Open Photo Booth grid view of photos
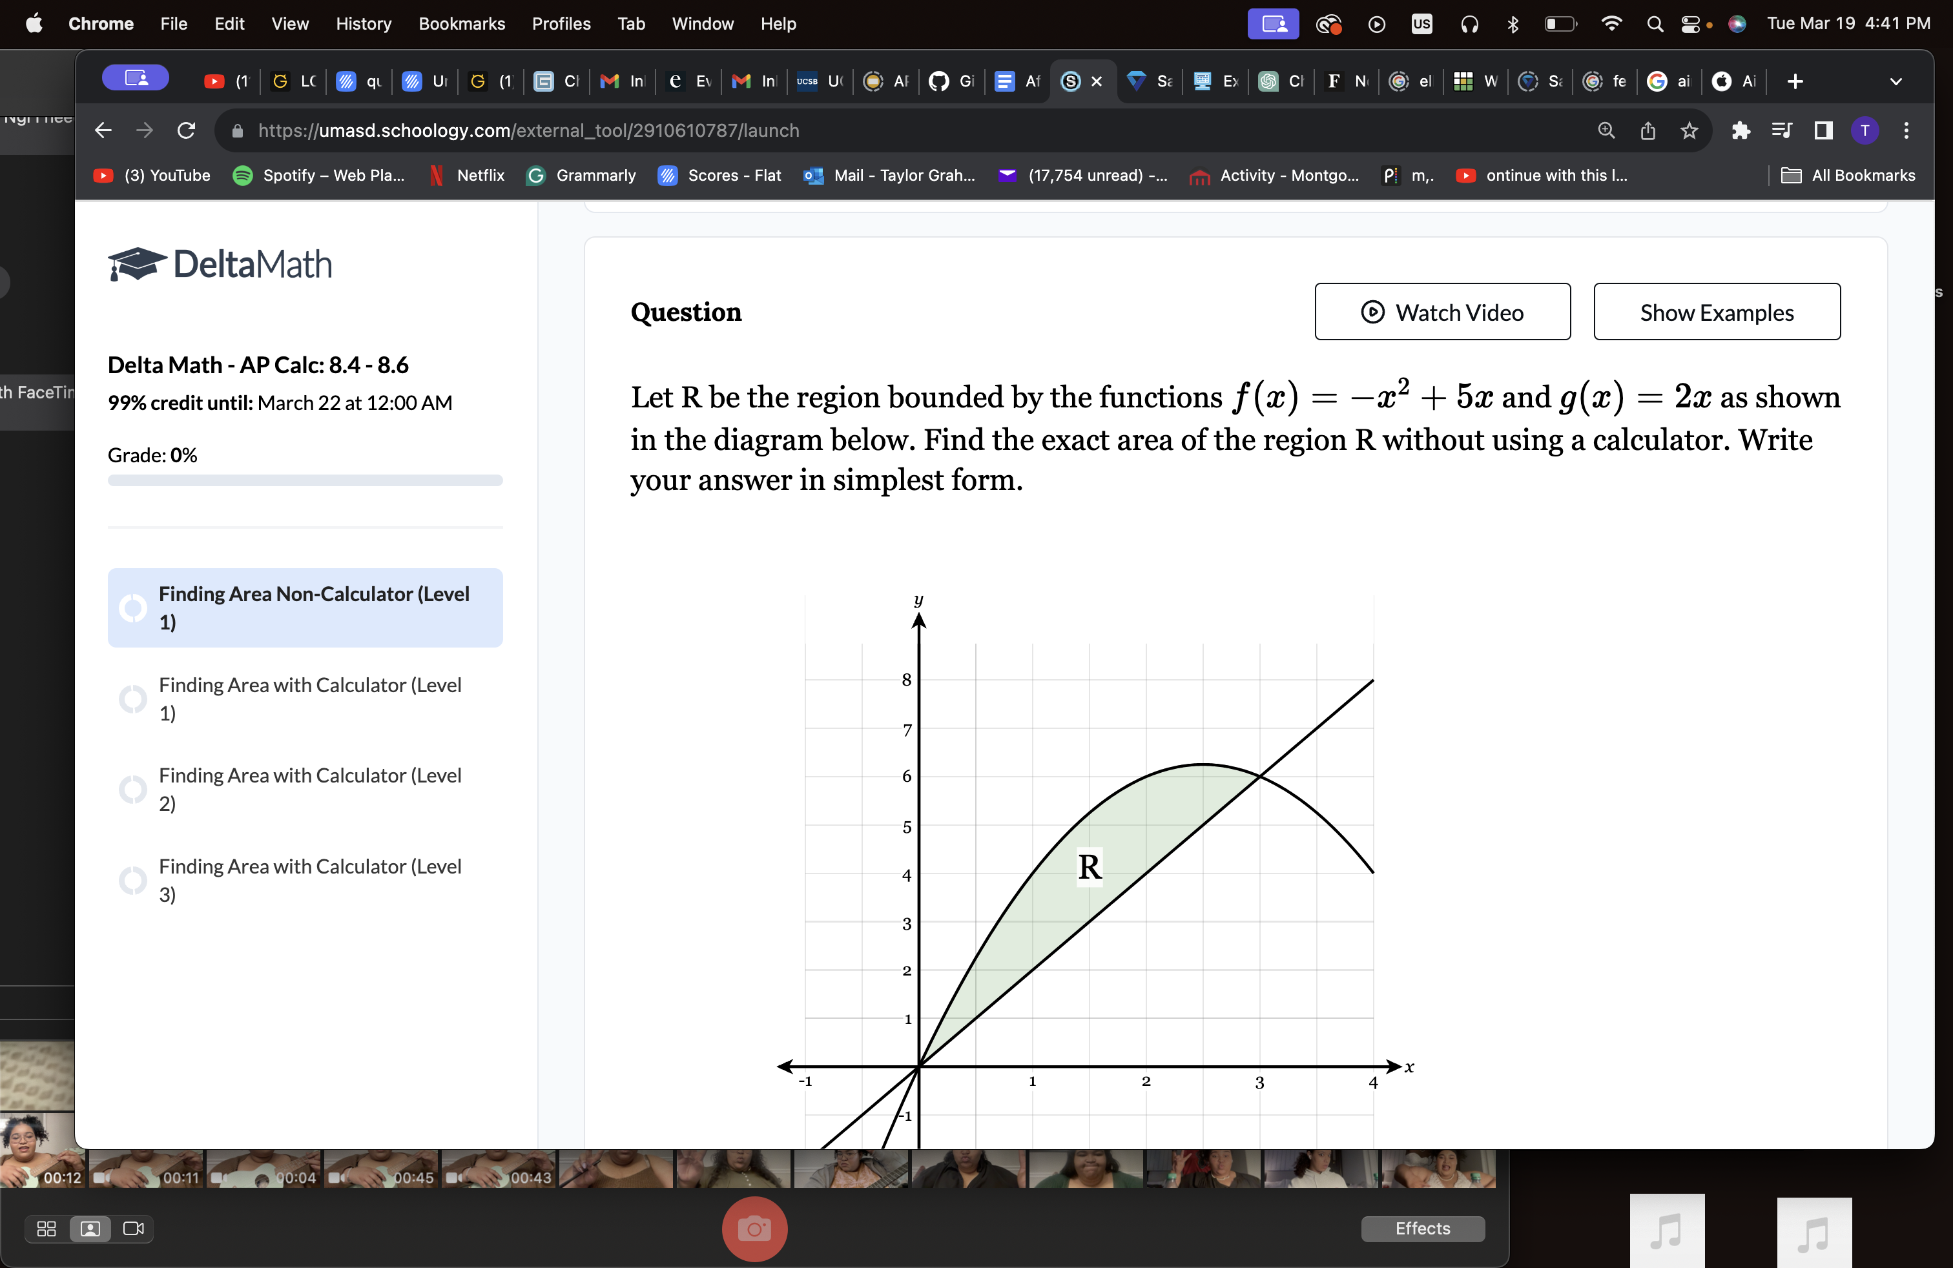1953x1268 pixels. pyautogui.click(x=46, y=1229)
